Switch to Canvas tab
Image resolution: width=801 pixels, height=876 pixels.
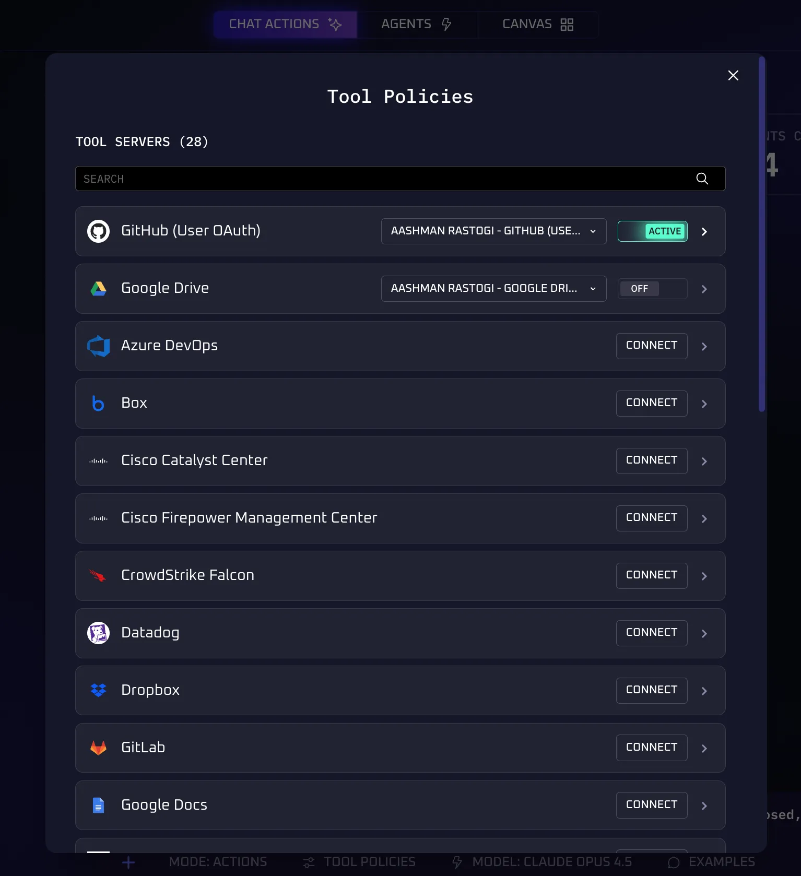point(538,25)
